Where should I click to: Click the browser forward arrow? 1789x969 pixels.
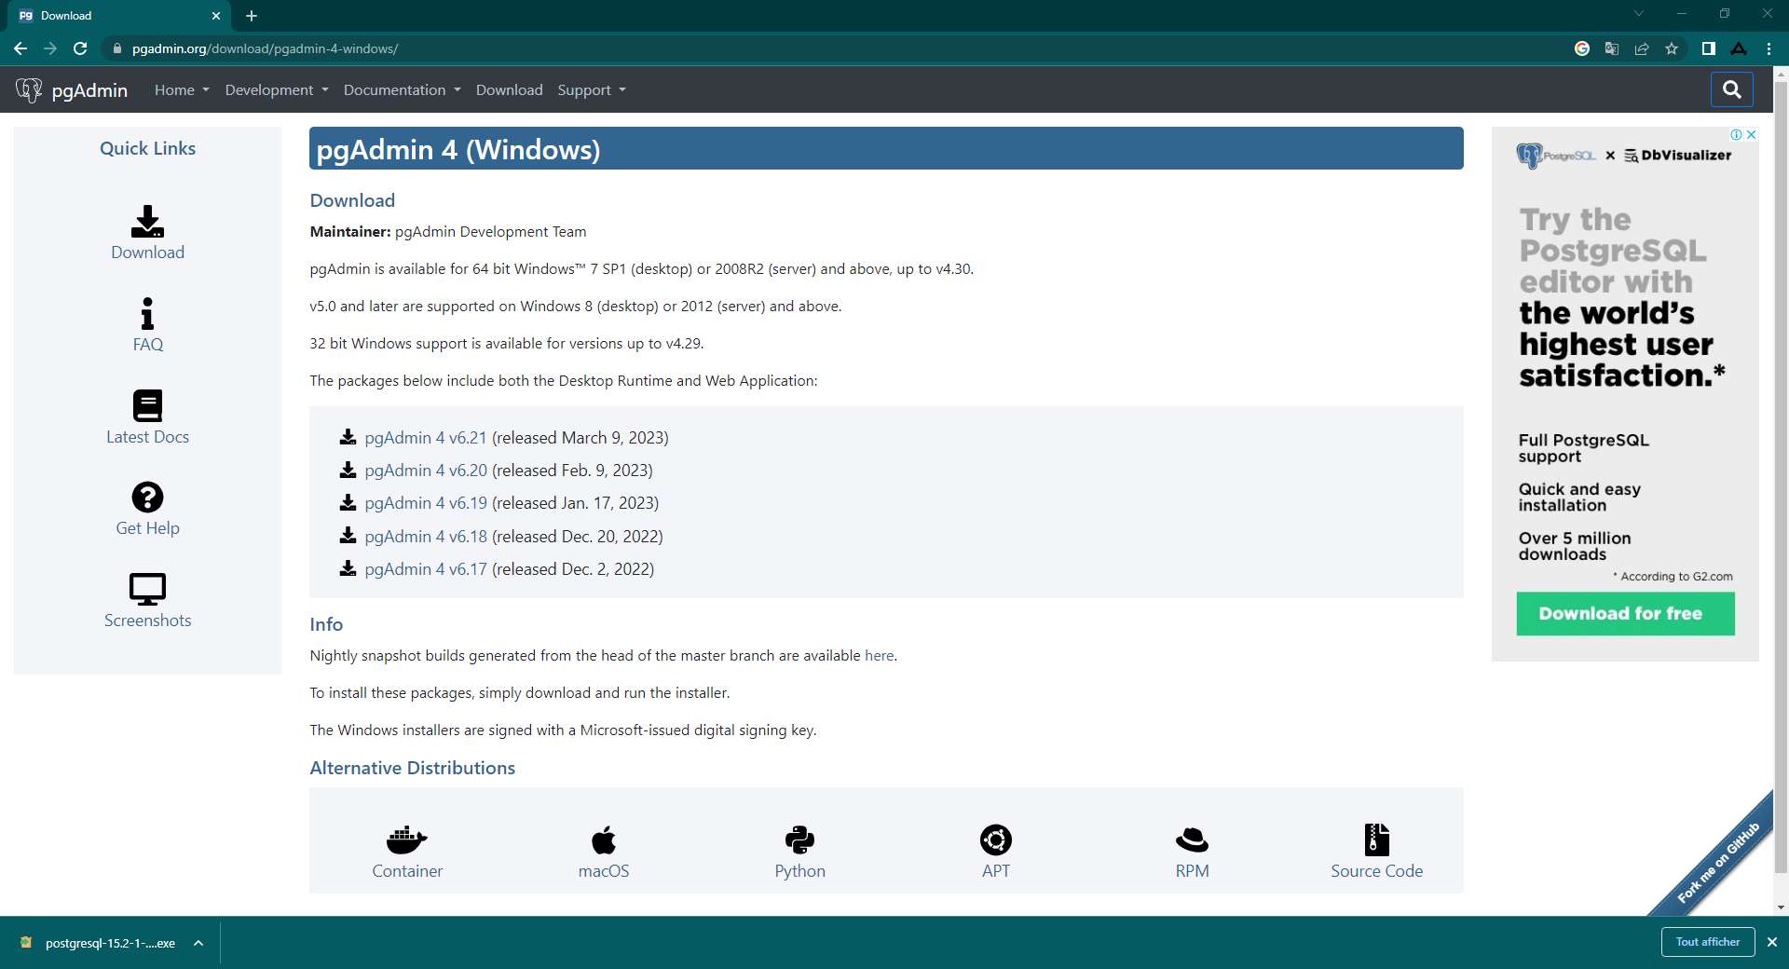(x=50, y=48)
